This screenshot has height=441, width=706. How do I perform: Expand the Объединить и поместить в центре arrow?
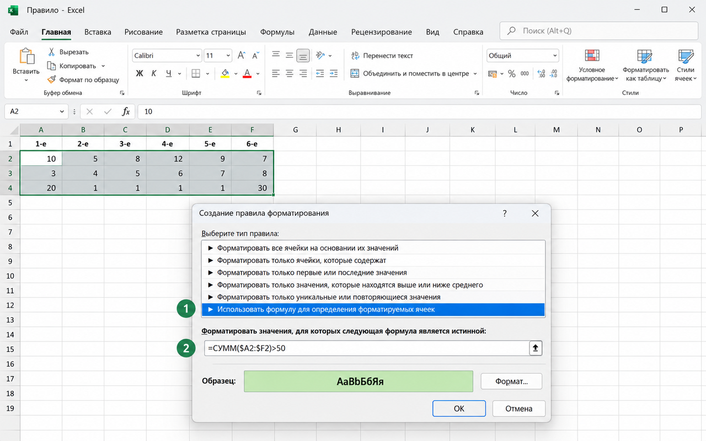click(x=475, y=73)
